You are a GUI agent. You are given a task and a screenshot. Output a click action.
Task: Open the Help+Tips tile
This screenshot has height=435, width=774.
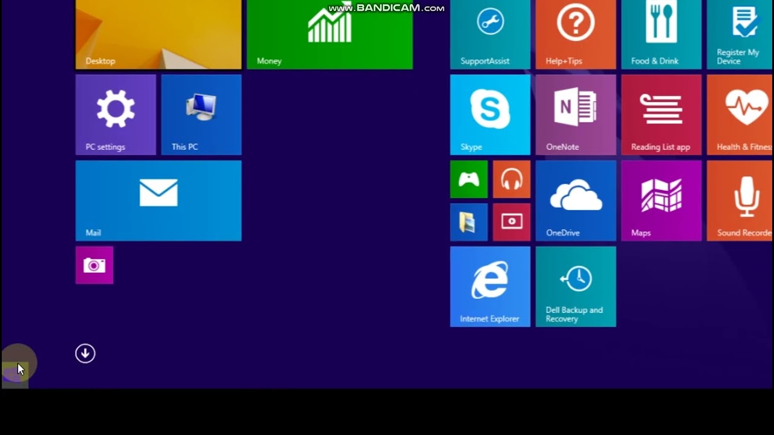576,34
